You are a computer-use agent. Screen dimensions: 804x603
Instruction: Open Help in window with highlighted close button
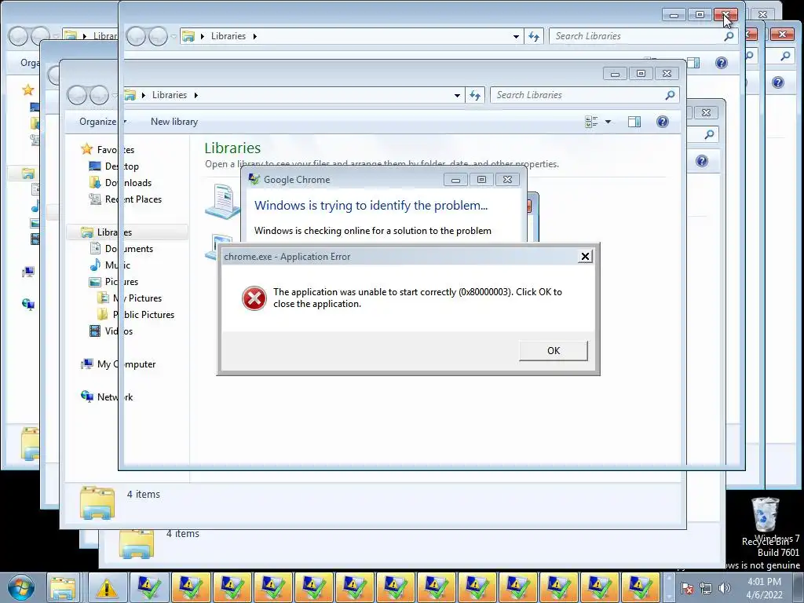point(722,63)
